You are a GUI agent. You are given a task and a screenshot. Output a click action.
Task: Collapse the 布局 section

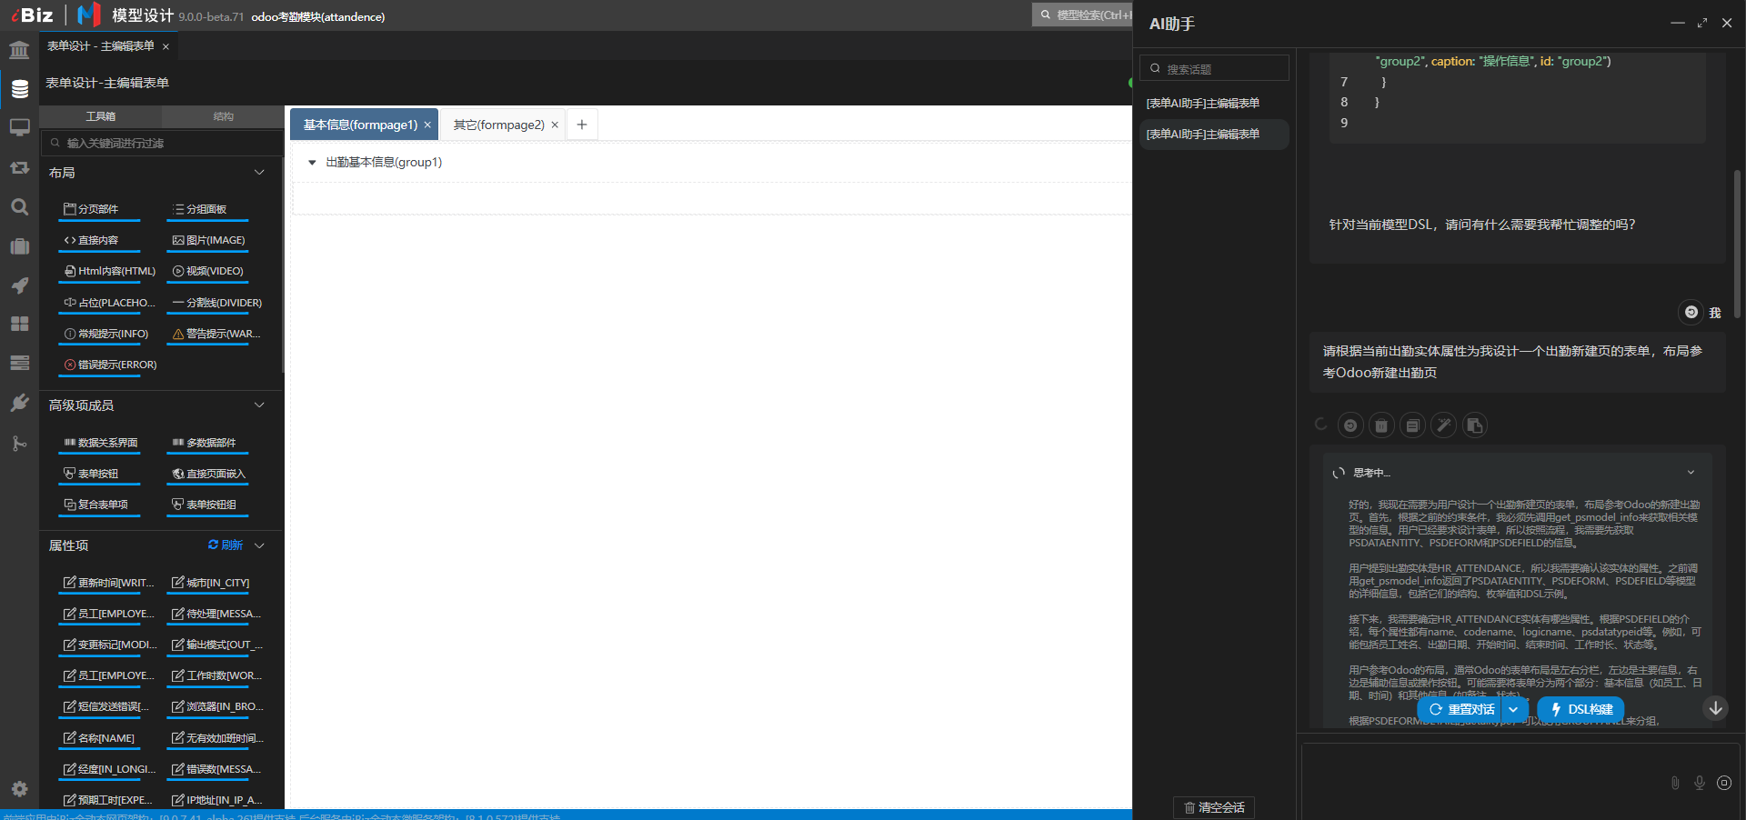(259, 173)
